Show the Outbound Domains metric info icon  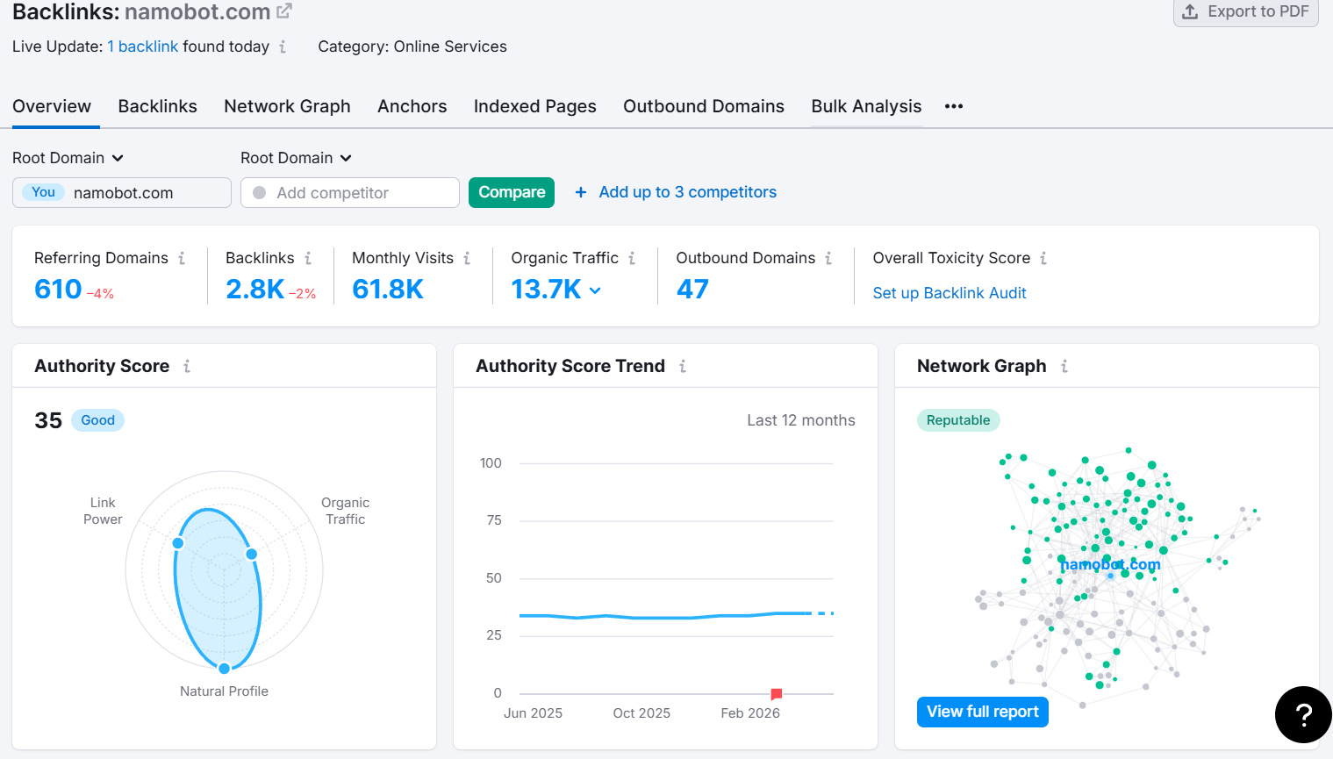[x=828, y=258]
